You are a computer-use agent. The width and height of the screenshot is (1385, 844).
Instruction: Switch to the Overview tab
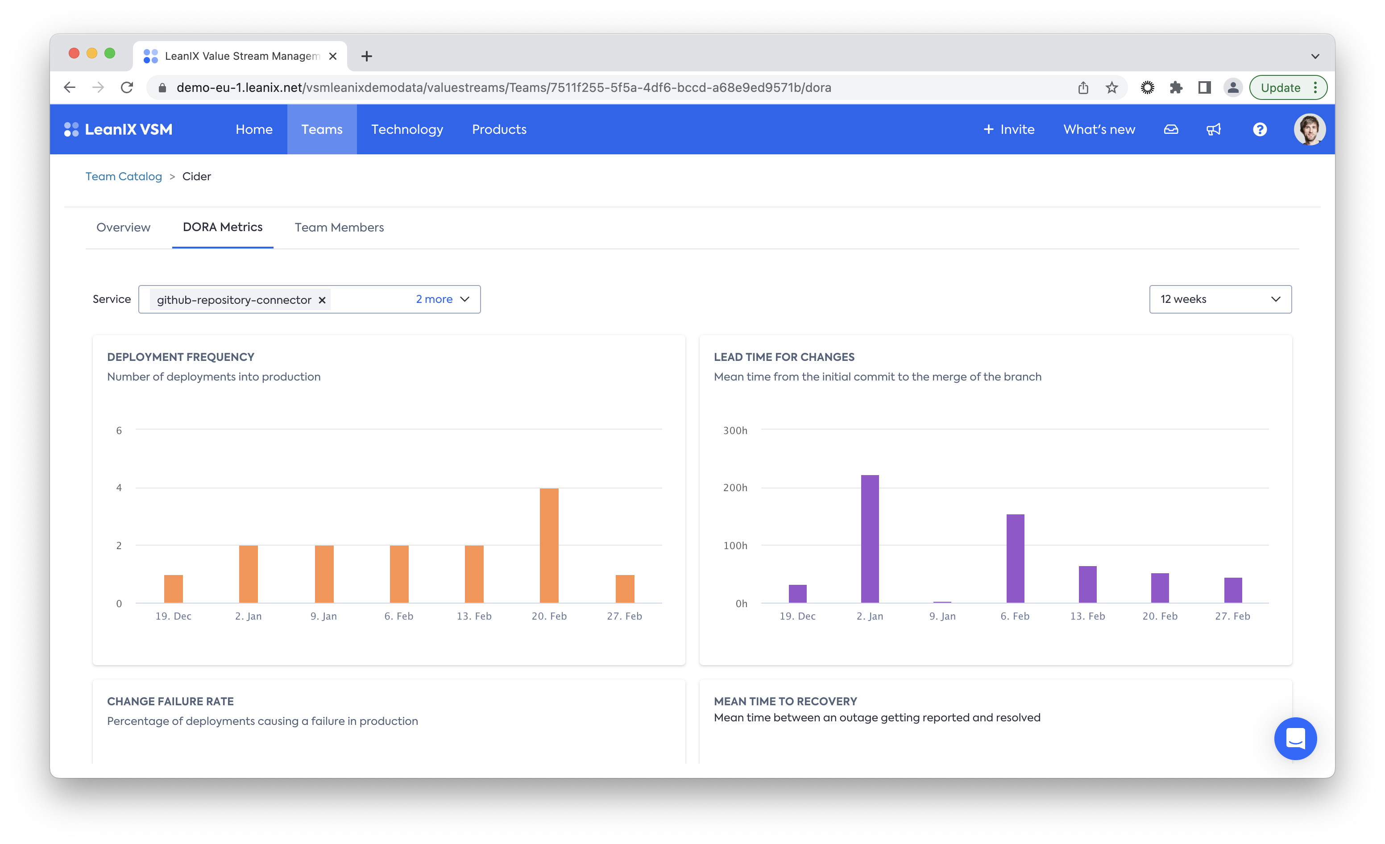[x=123, y=228]
